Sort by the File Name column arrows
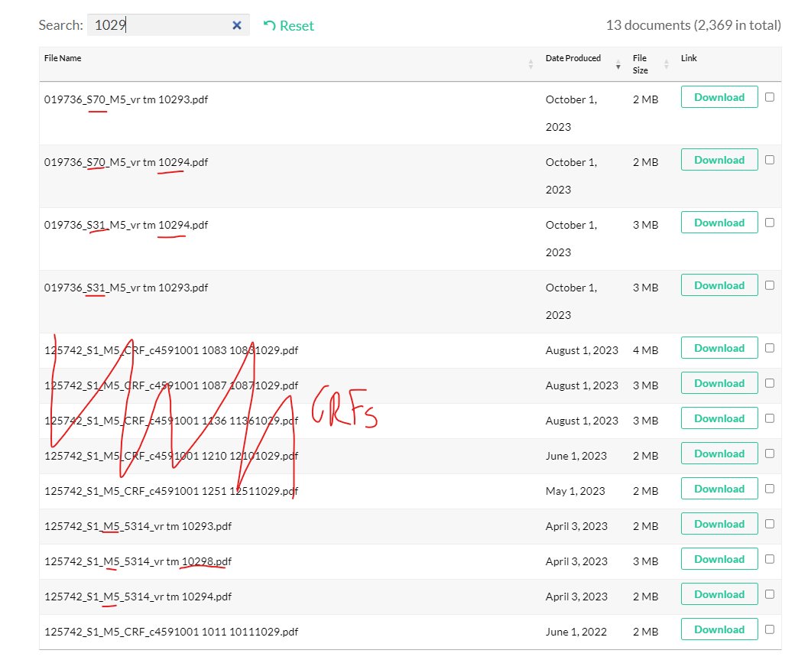808x660 pixels. point(531,64)
